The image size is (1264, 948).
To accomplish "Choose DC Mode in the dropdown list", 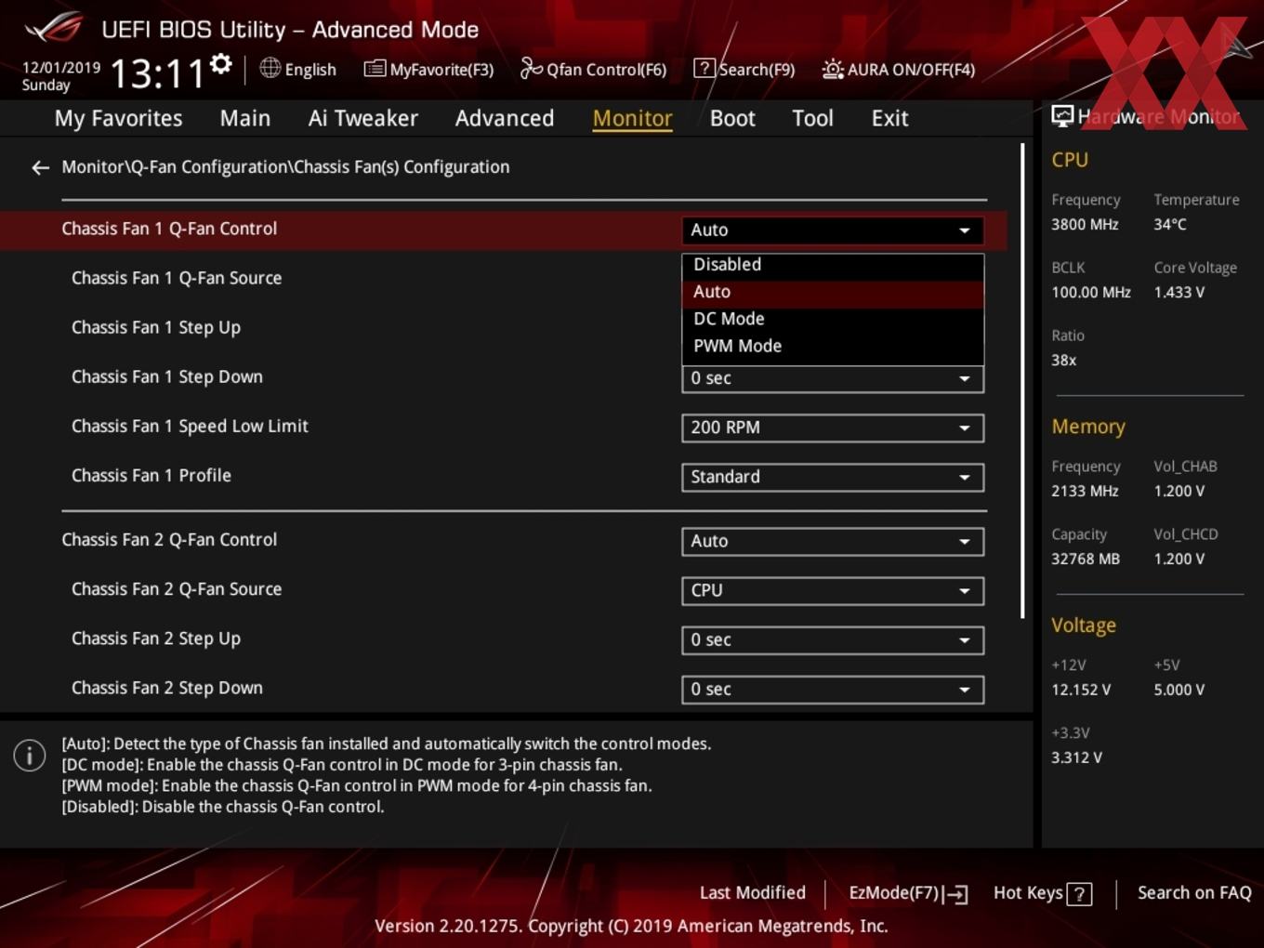I will (833, 319).
